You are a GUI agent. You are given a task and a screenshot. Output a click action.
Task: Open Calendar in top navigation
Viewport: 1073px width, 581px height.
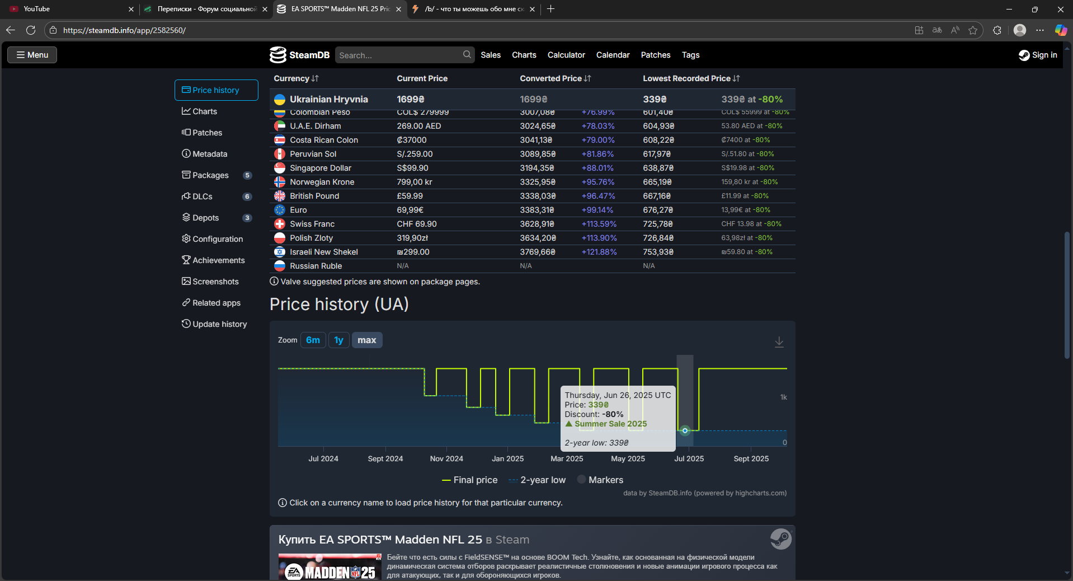[x=613, y=55]
